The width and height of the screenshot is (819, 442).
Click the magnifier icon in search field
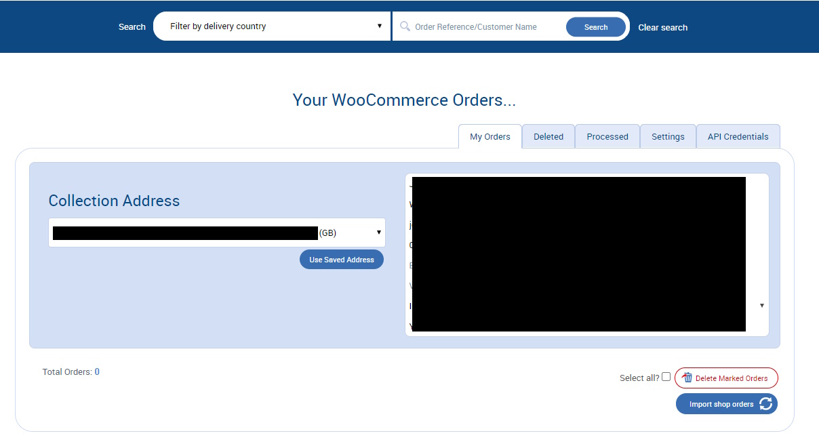405,26
